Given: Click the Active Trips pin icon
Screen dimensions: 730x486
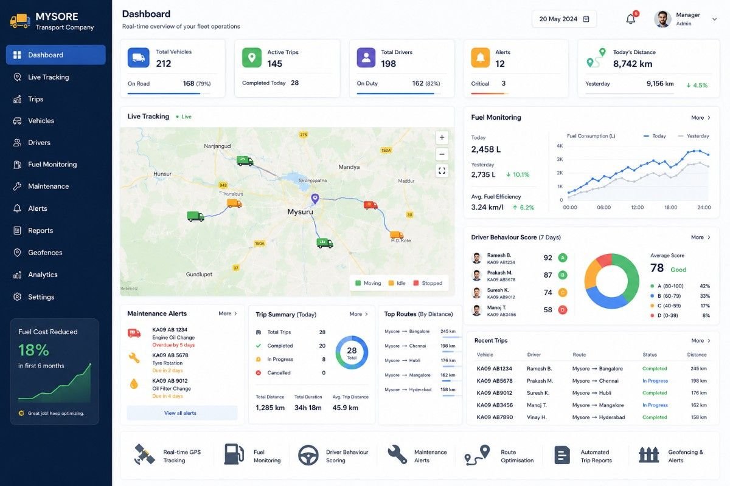Looking at the screenshot, I should (x=252, y=58).
